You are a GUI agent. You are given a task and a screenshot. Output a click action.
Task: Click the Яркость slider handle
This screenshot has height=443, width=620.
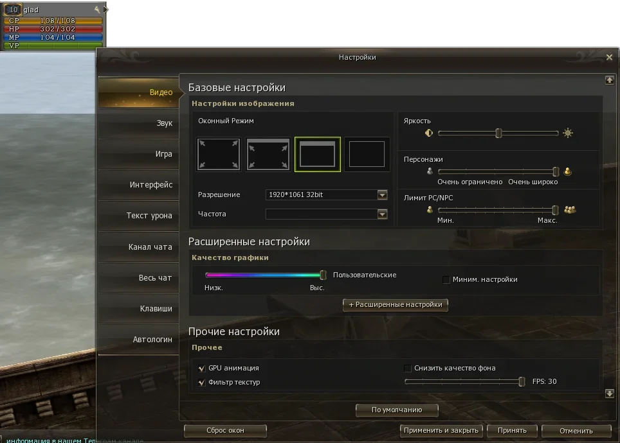[498, 133]
